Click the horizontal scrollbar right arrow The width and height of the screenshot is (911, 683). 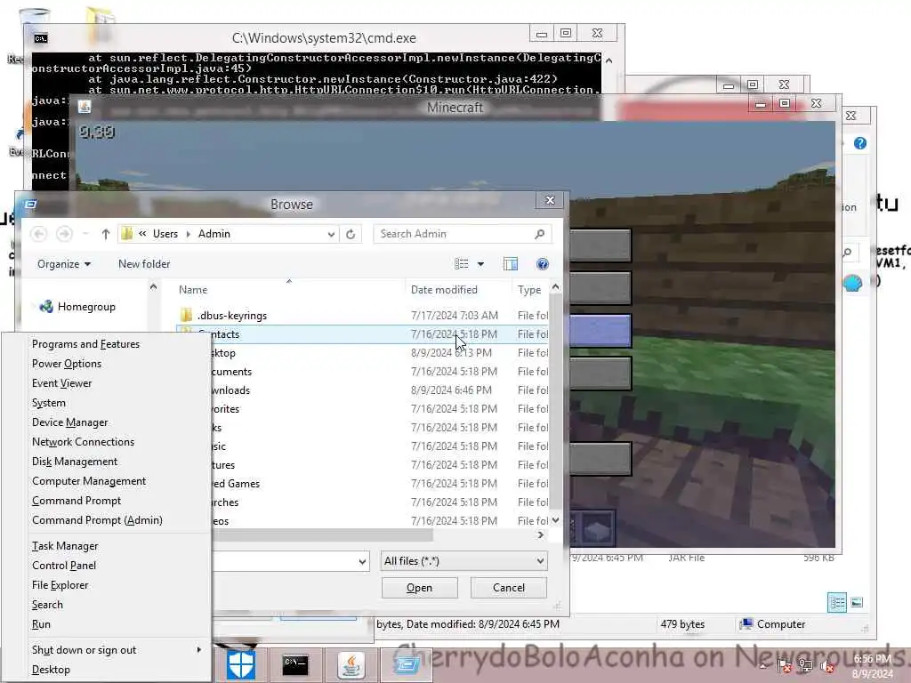coord(541,534)
